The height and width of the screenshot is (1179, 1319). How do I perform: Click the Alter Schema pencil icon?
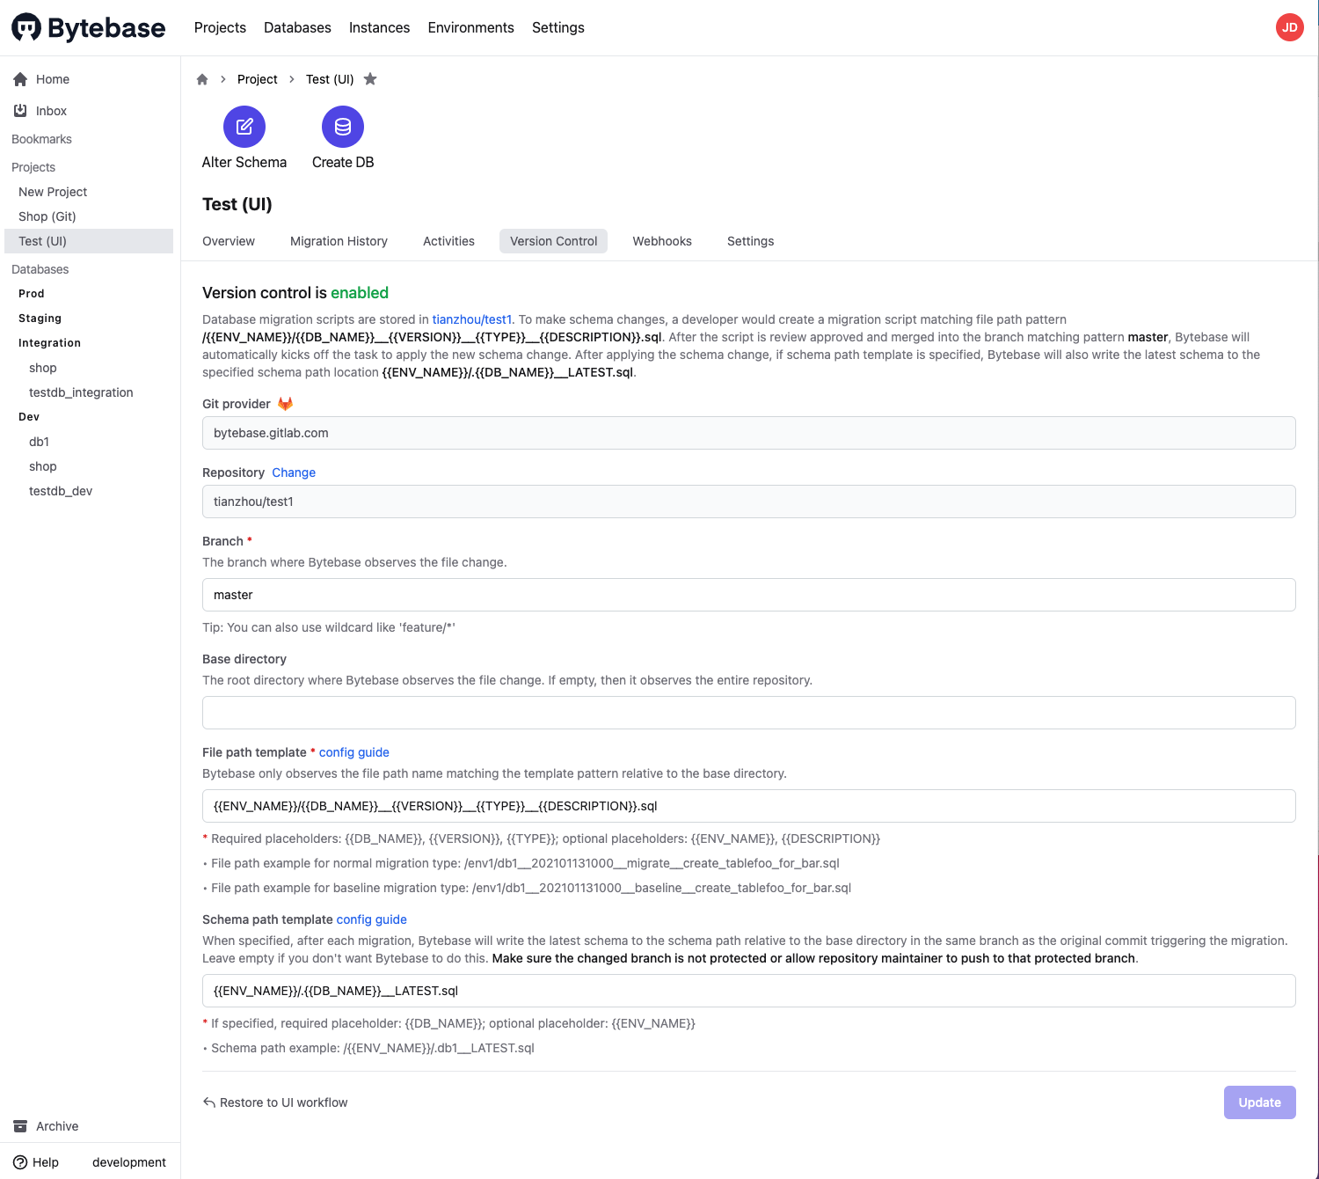pos(244,127)
